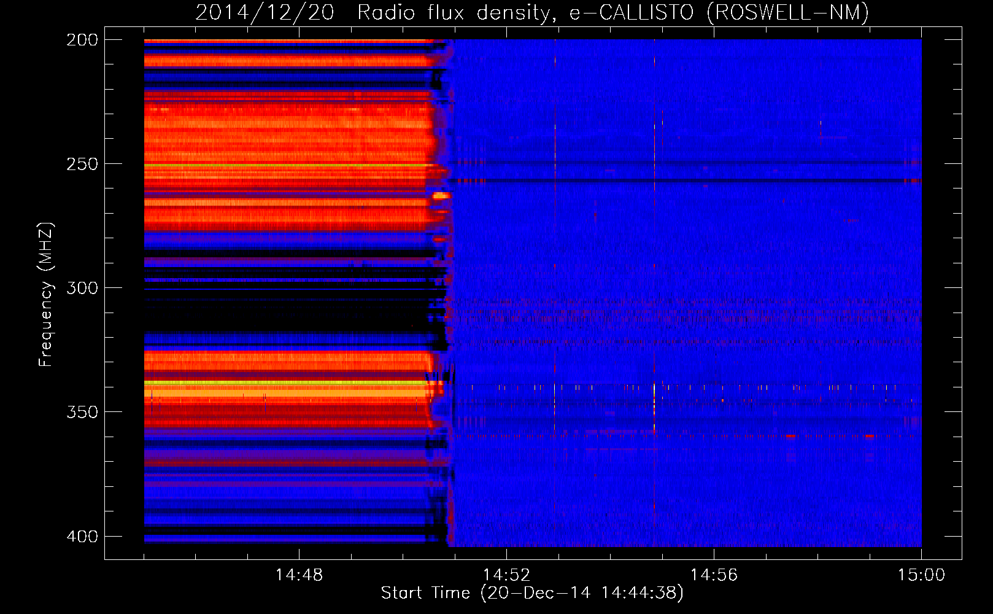Click the plot title "2014/12/20 Radio flux density, e-CALLISTO (ROSWELL-NM)"
This screenshot has width=993, height=614.
point(532,12)
